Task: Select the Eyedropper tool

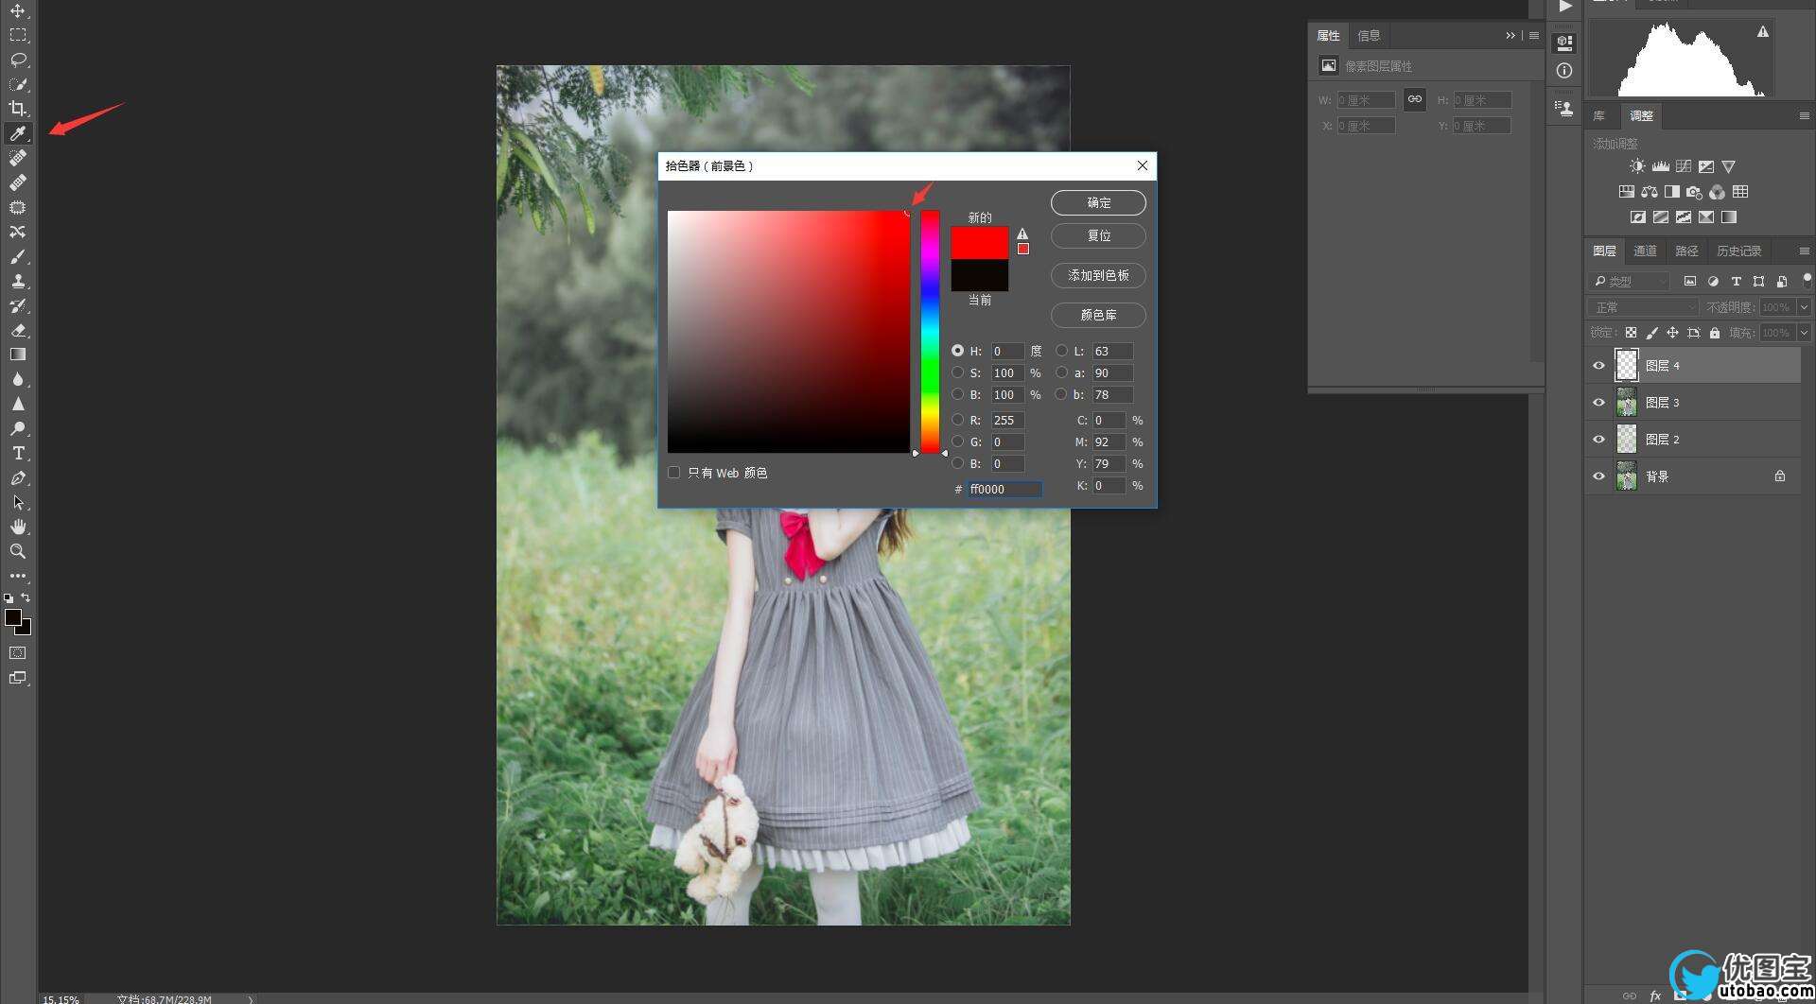Action: click(18, 133)
